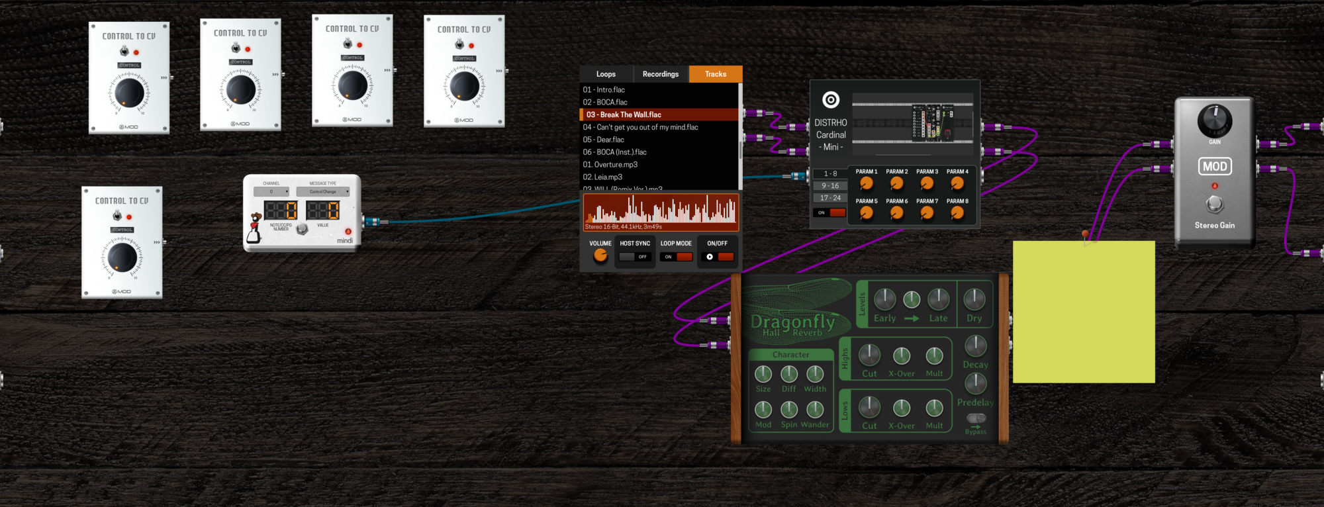The width and height of the screenshot is (1324, 507).
Task: Click the Cardinal target logo icon
Action: click(831, 100)
